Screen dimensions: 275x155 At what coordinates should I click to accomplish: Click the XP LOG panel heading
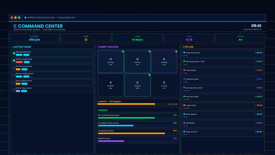[189, 47]
